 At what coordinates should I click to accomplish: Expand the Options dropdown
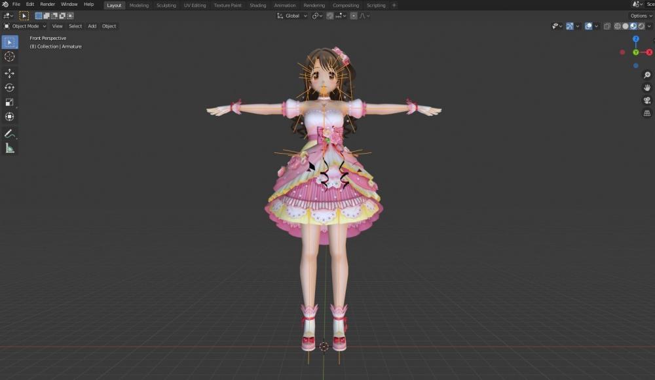pos(641,16)
